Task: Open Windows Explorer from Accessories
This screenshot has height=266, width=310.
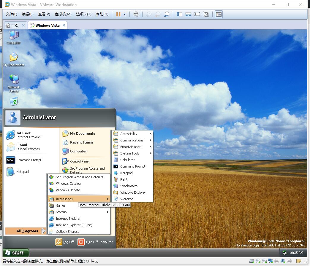Action: pyautogui.click(x=132, y=192)
